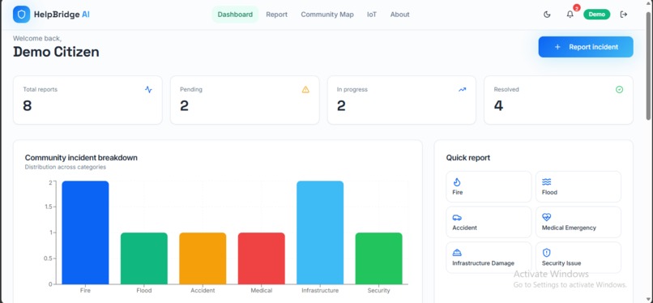Click the Report incident button

tap(586, 47)
